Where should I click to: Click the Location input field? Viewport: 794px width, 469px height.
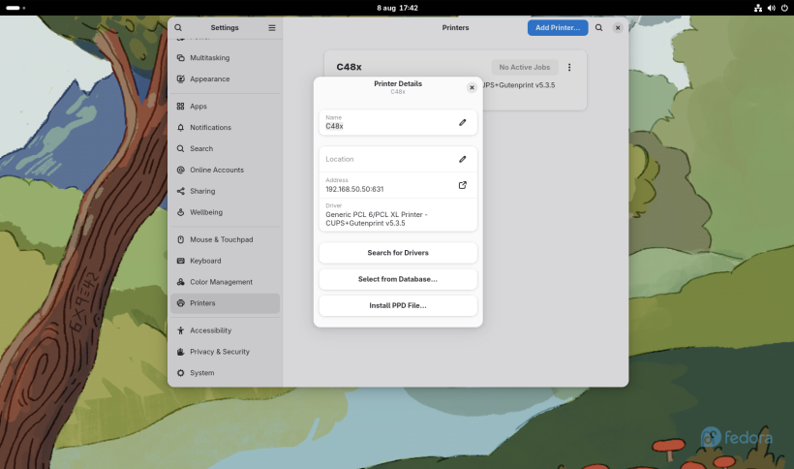pyautogui.click(x=398, y=159)
